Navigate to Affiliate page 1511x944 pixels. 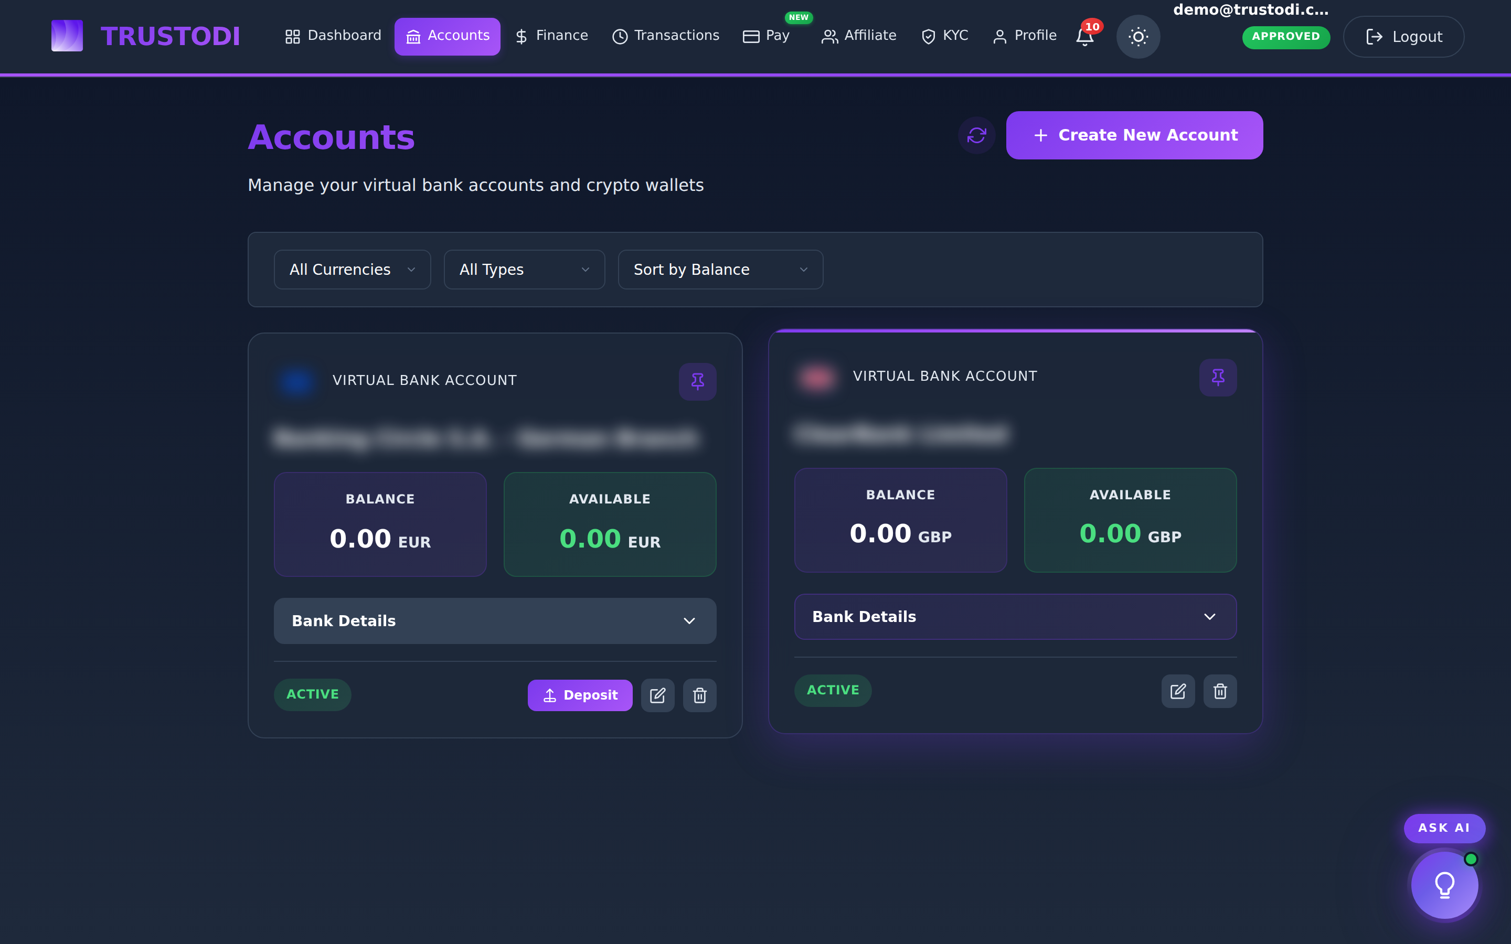click(x=858, y=36)
